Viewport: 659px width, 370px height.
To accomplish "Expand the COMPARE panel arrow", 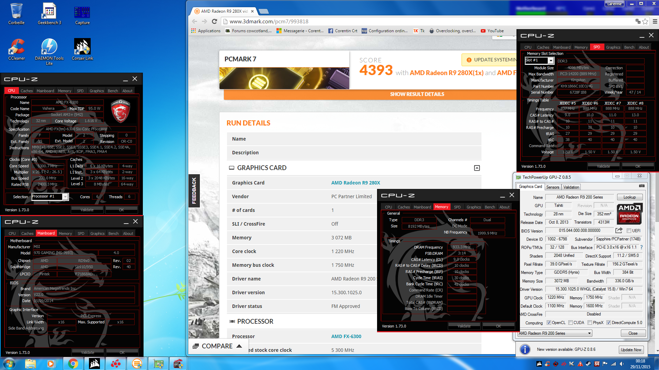I will (x=239, y=346).
